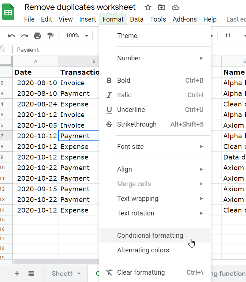246x282 pixels.
Task: Click the document title Remove duplicates worksheet
Action: click(x=80, y=7)
